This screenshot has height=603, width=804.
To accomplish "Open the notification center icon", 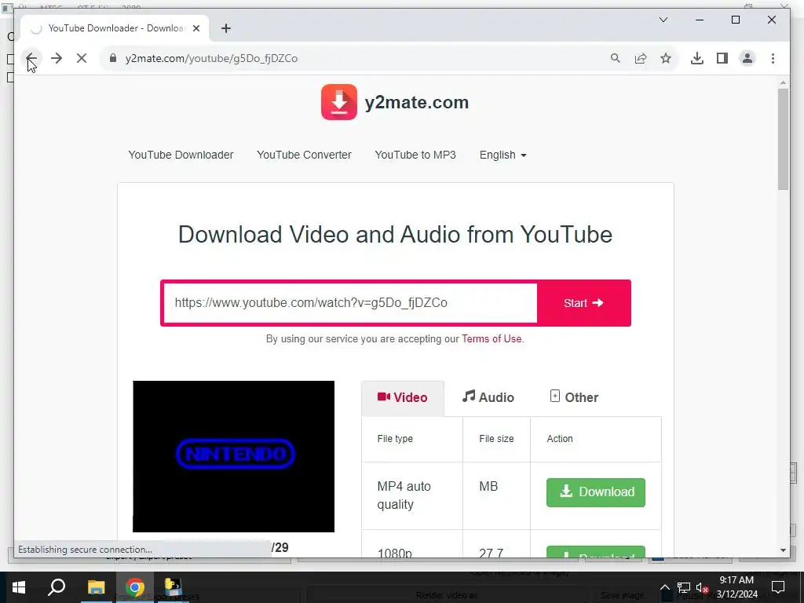I will point(778,587).
